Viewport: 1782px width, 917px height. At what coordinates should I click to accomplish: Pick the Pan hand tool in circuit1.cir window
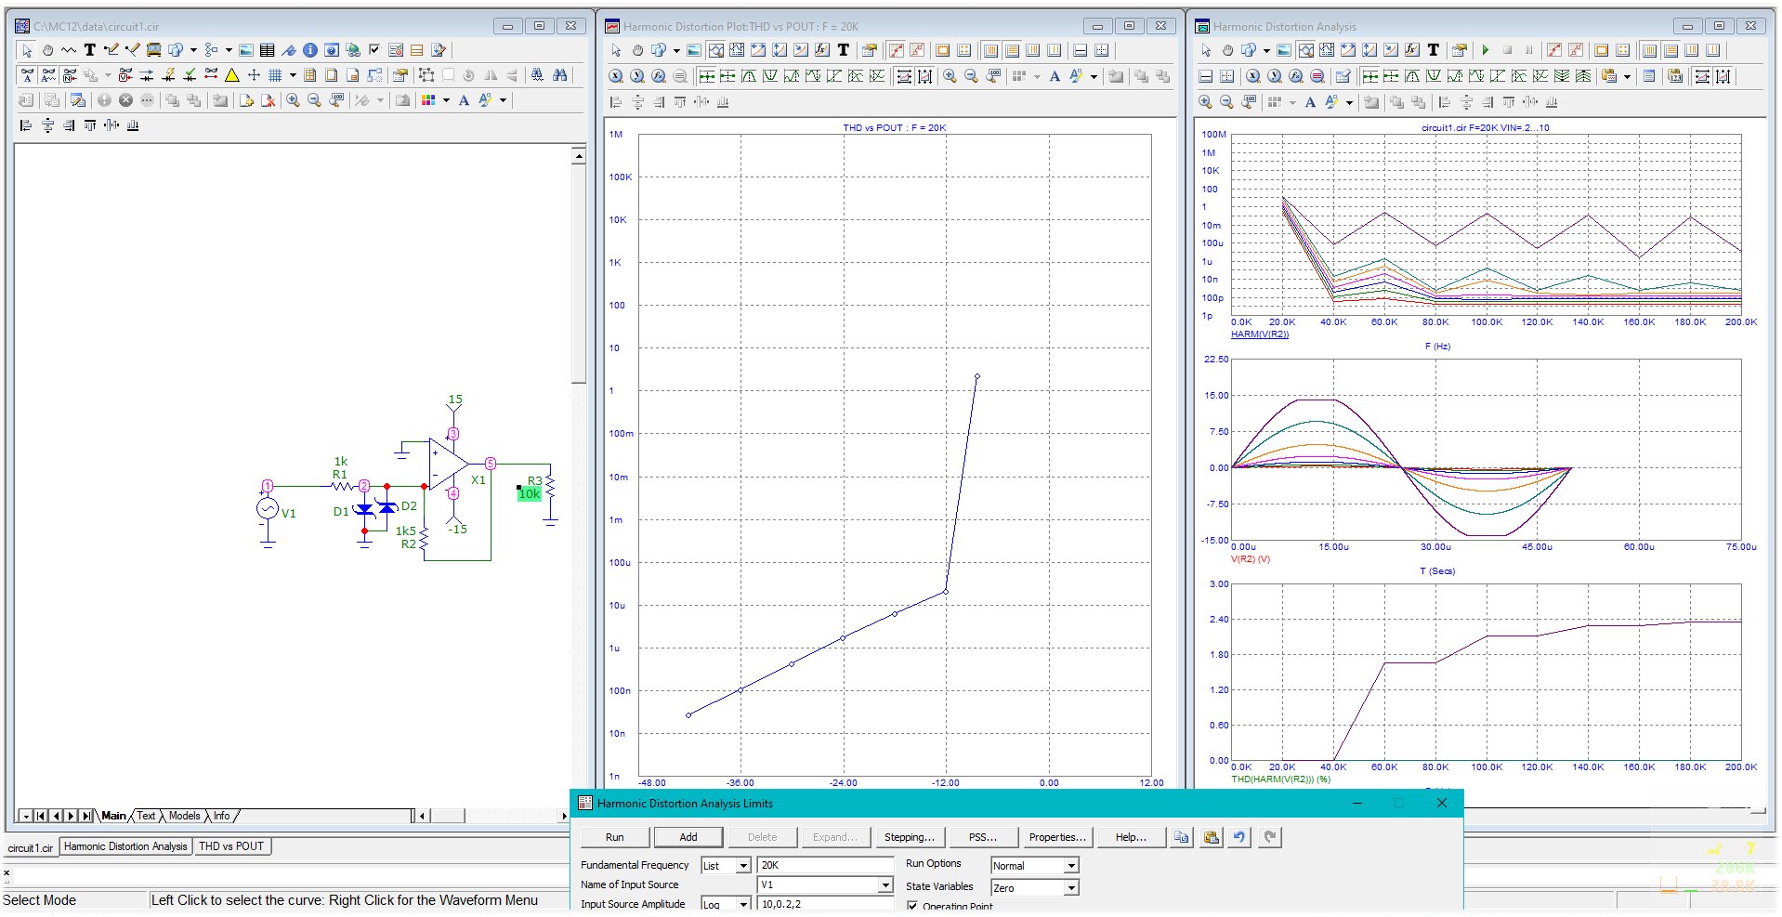point(47,50)
